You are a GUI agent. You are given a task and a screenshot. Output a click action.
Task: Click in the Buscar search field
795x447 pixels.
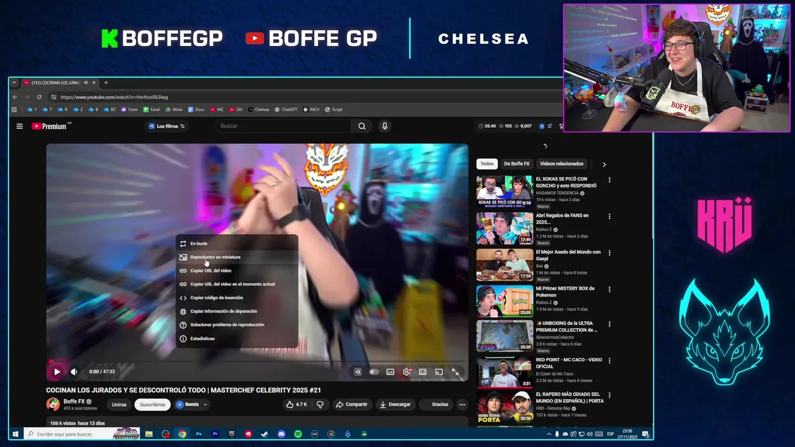coord(284,126)
